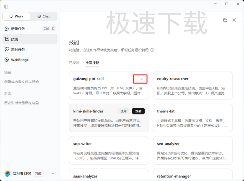This screenshot has width=244, height=181.
Task: Expand the account menu chevron
Action: pos(53,173)
